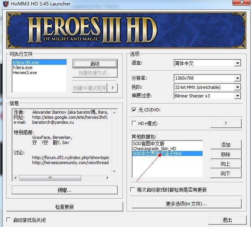This screenshot has width=251, height=227.
Task: Move pack down with 向下 button
Action: pos(226,173)
